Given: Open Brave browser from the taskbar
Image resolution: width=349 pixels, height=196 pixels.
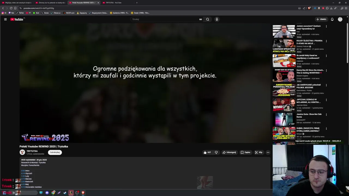Looking at the screenshot, I should coord(83,193).
